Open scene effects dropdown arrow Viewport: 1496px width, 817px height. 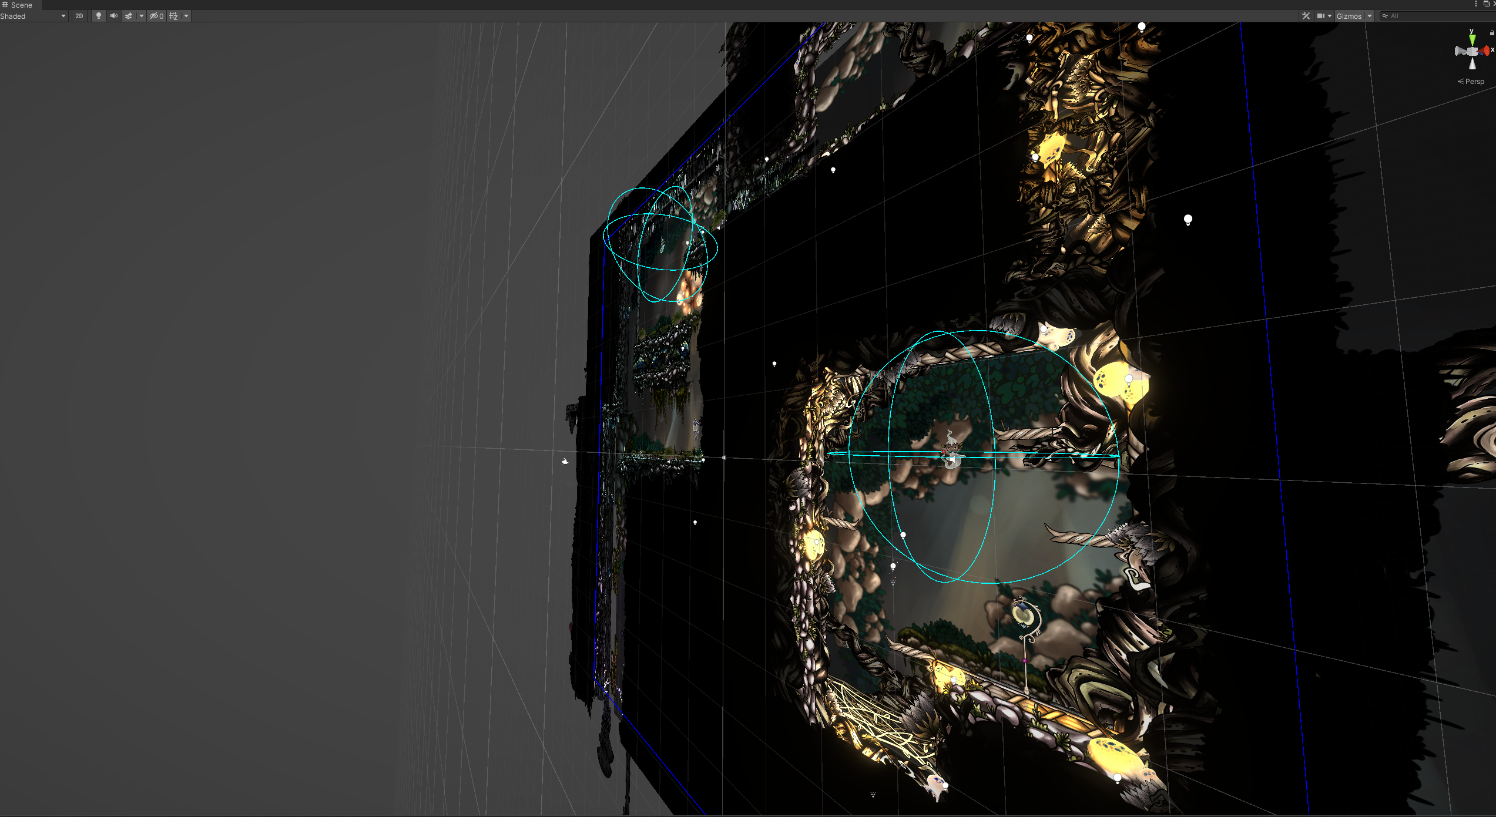coord(142,16)
